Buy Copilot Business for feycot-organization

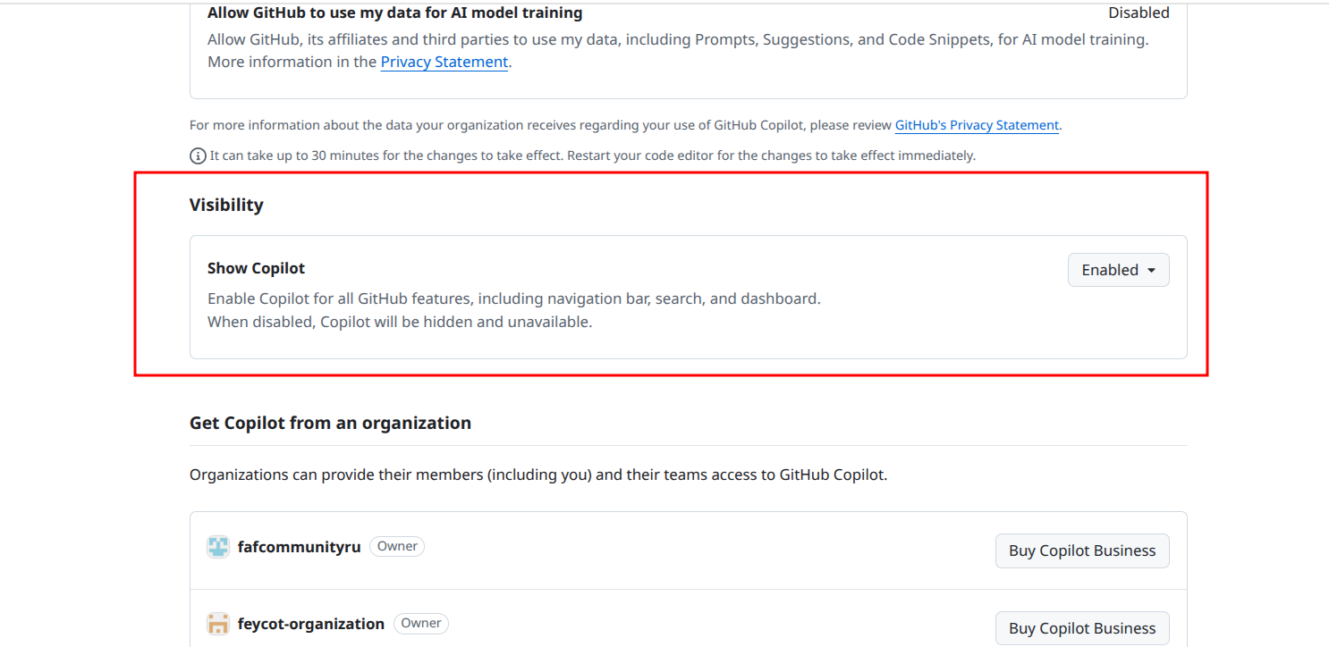1082,627
